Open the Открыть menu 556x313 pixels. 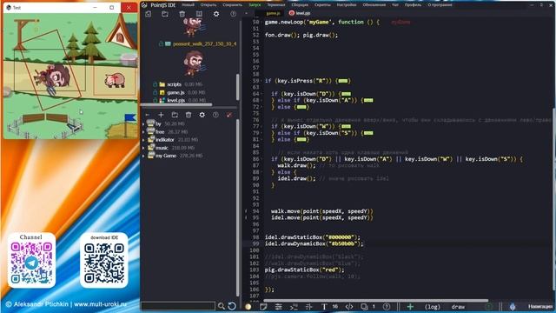(x=208, y=5)
